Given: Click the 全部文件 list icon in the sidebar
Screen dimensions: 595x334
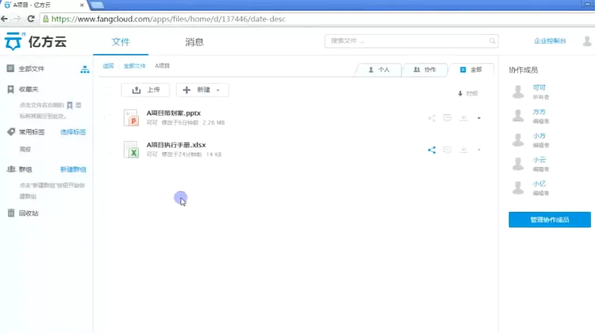Looking at the screenshot, I should coord(11,69).
